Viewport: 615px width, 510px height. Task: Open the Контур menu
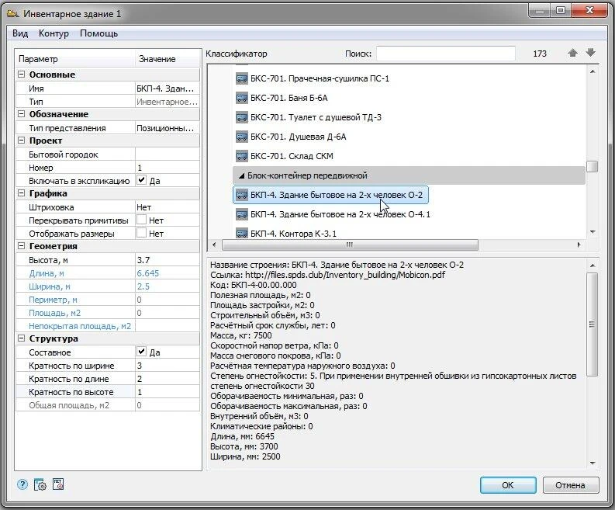[54, 33]
